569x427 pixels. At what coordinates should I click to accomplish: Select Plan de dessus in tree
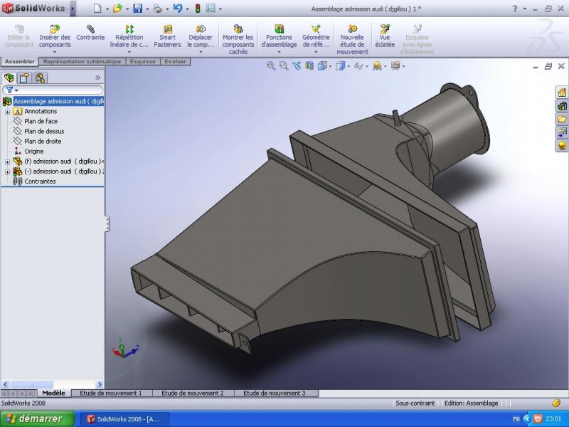44,131
